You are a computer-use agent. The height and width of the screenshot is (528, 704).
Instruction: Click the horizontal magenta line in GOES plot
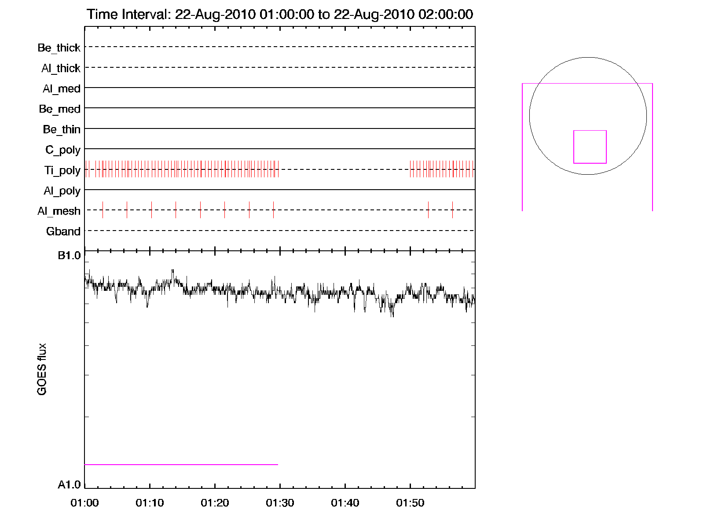(x=181, y=464)
